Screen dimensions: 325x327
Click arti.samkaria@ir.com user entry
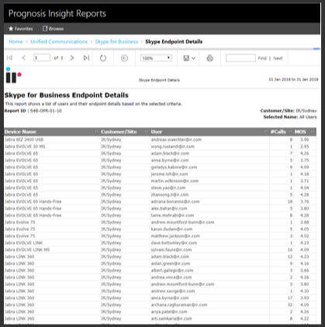171,318
